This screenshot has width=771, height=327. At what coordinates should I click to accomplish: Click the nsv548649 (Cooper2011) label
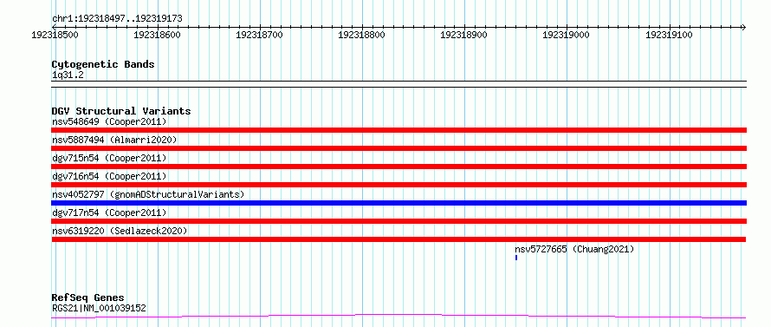109,121
